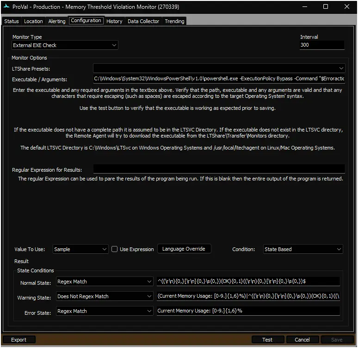Image resolution: width=358 pixels, height=348 pixels.
Task: Open the Monitor Type dropdown
Action: [65, 45]
